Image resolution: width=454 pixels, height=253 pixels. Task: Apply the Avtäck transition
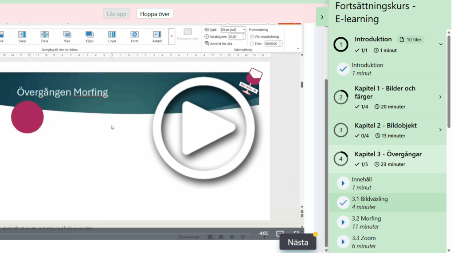(x=157, y=35)
